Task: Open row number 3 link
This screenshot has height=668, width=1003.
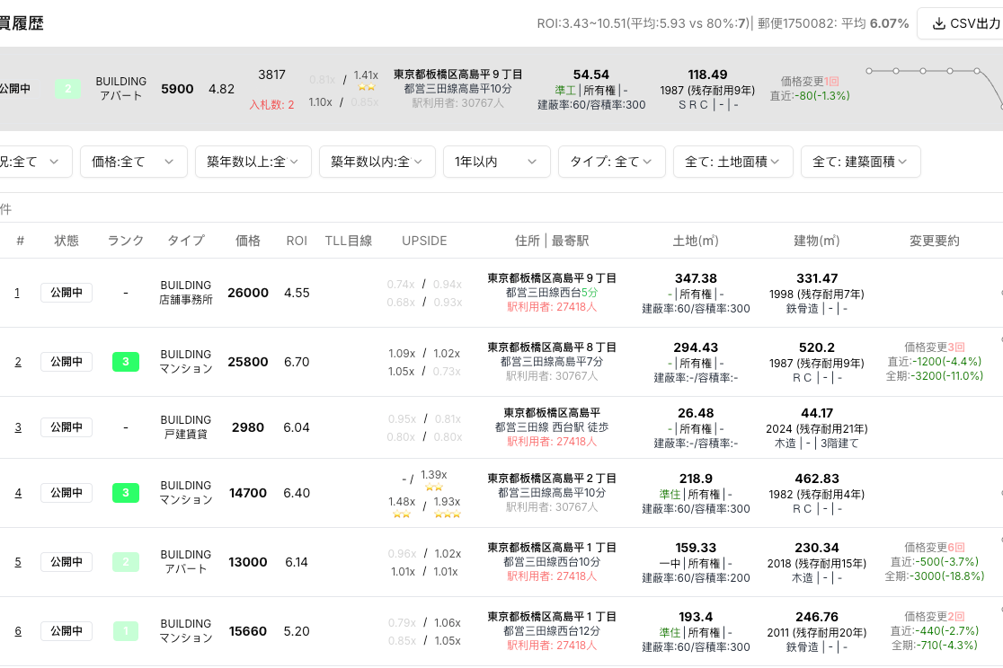Action: 18,427
